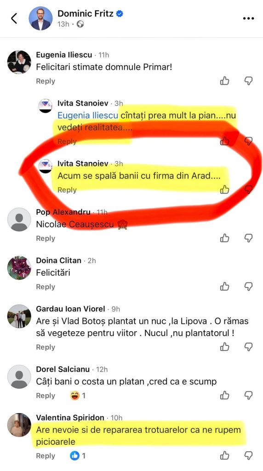Reply to Doina Clitan's comment
Screen dimensions: 263x471
coord(46,287)
